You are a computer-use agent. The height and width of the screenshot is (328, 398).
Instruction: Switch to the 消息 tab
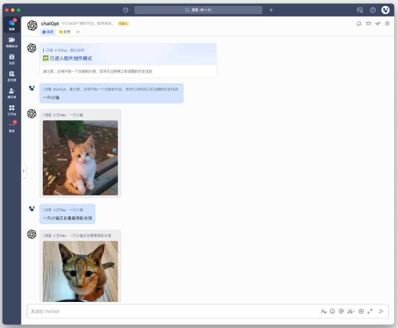pos(48,32)
